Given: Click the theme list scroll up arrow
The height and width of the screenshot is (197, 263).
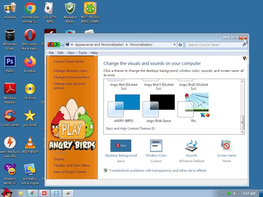Looking at the screenshot, I should click(242, 81).
